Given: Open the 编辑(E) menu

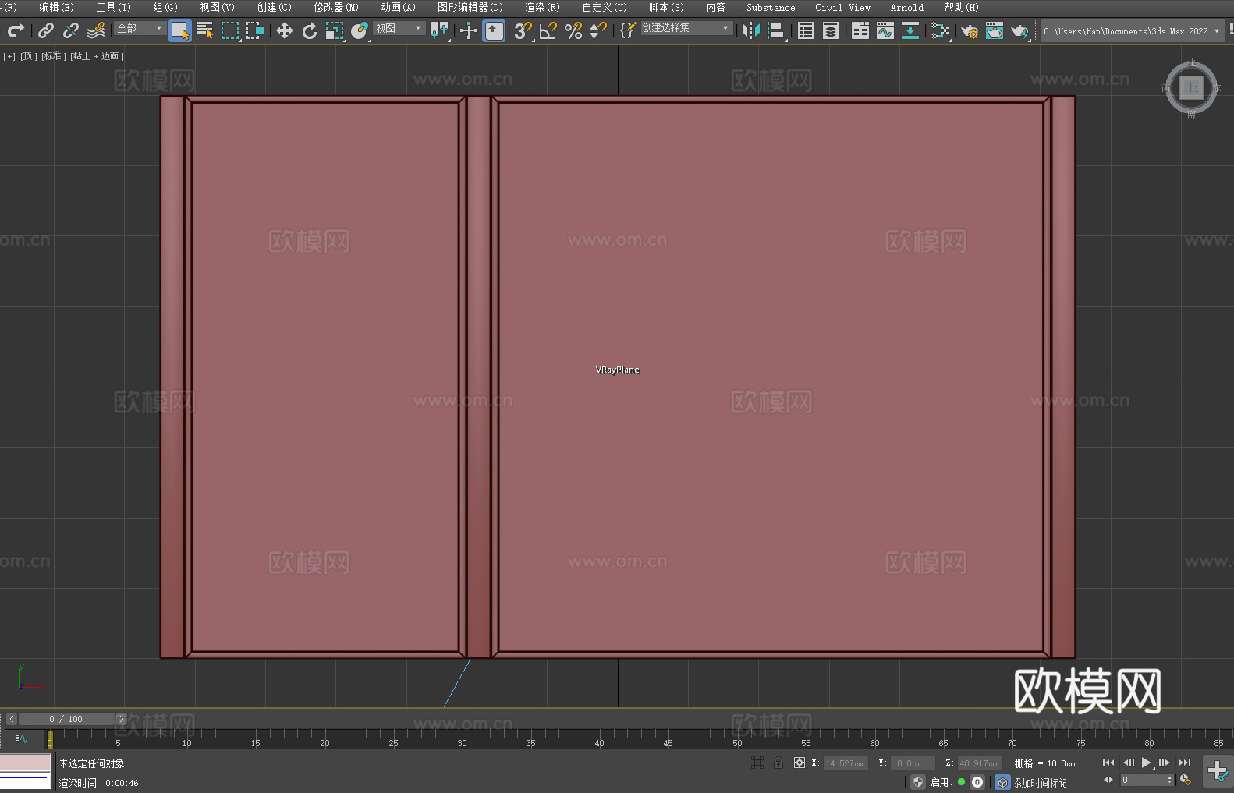Looking at the screenshot, I should tap(56, 8).
